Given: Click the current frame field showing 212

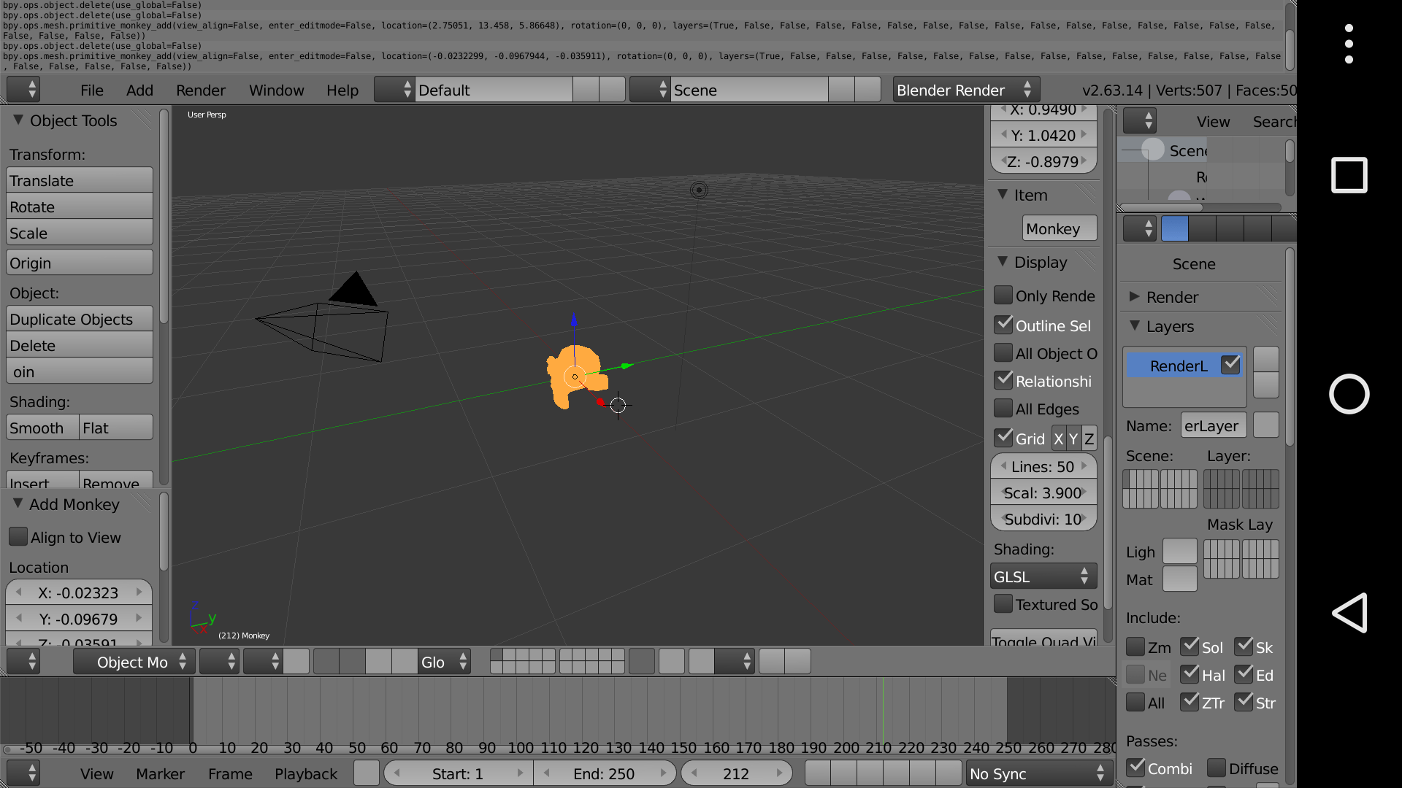Looking at the screenshot, I should point(735,773).
